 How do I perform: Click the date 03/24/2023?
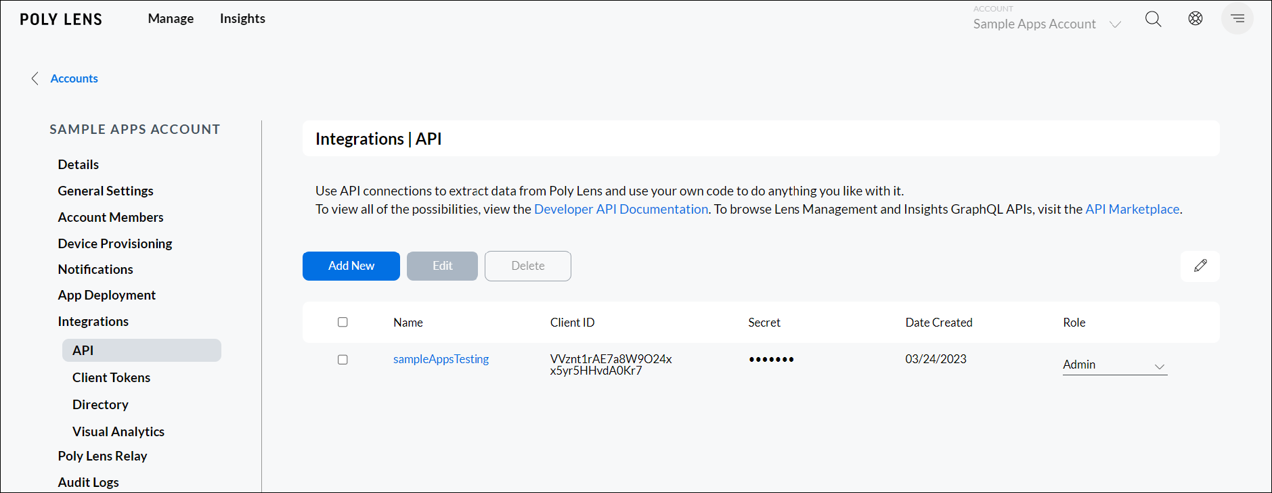coord(936,359)
